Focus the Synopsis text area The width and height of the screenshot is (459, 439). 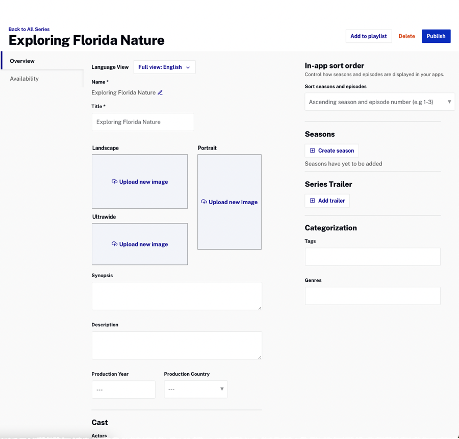coord(176,296)
